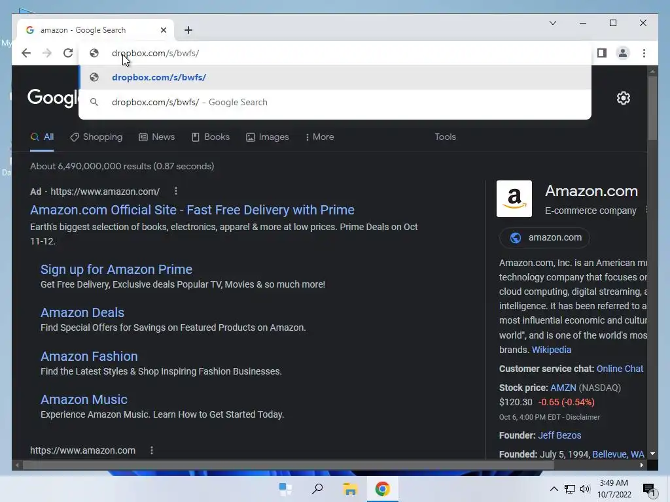Click the search magnifier icon in suggestion row
The image size is (670, 502).
[94, 102]
